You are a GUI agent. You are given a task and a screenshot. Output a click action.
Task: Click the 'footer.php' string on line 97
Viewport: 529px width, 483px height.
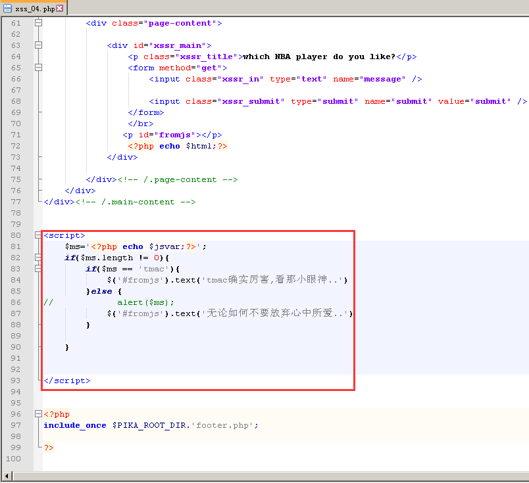[x=222, y=425]
